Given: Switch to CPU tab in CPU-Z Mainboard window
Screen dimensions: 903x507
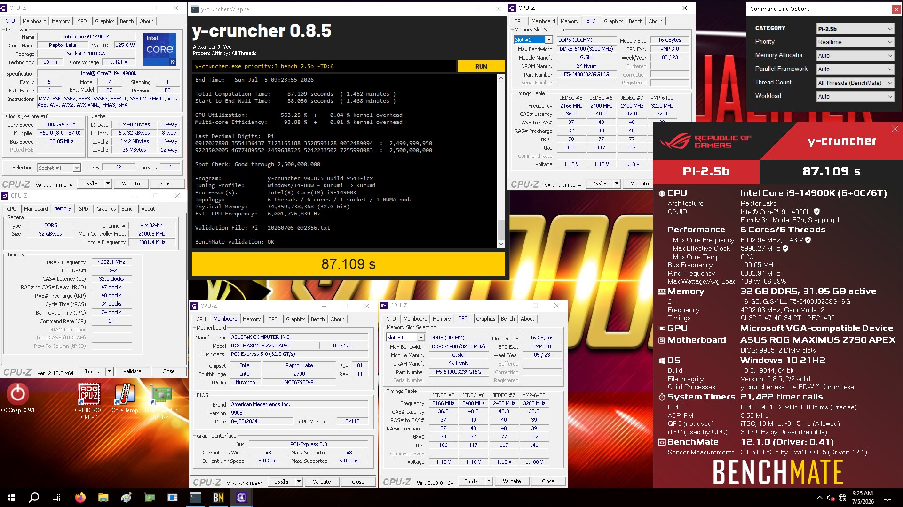Looking at the screenshot, I should [201, 319].
